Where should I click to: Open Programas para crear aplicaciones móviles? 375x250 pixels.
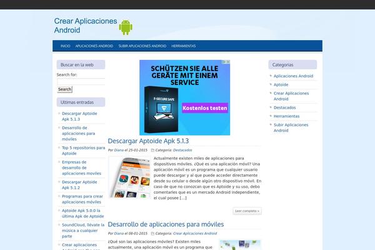coord(82,199)
